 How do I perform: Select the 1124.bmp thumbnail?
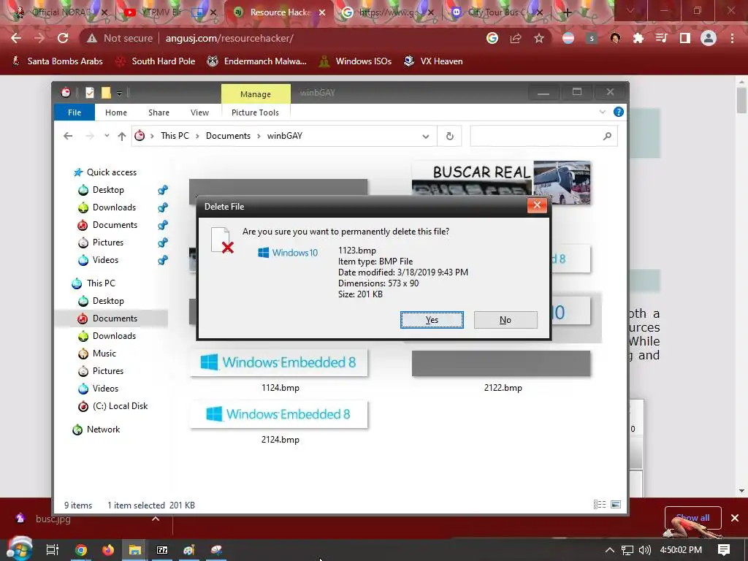tap(279, 362)
